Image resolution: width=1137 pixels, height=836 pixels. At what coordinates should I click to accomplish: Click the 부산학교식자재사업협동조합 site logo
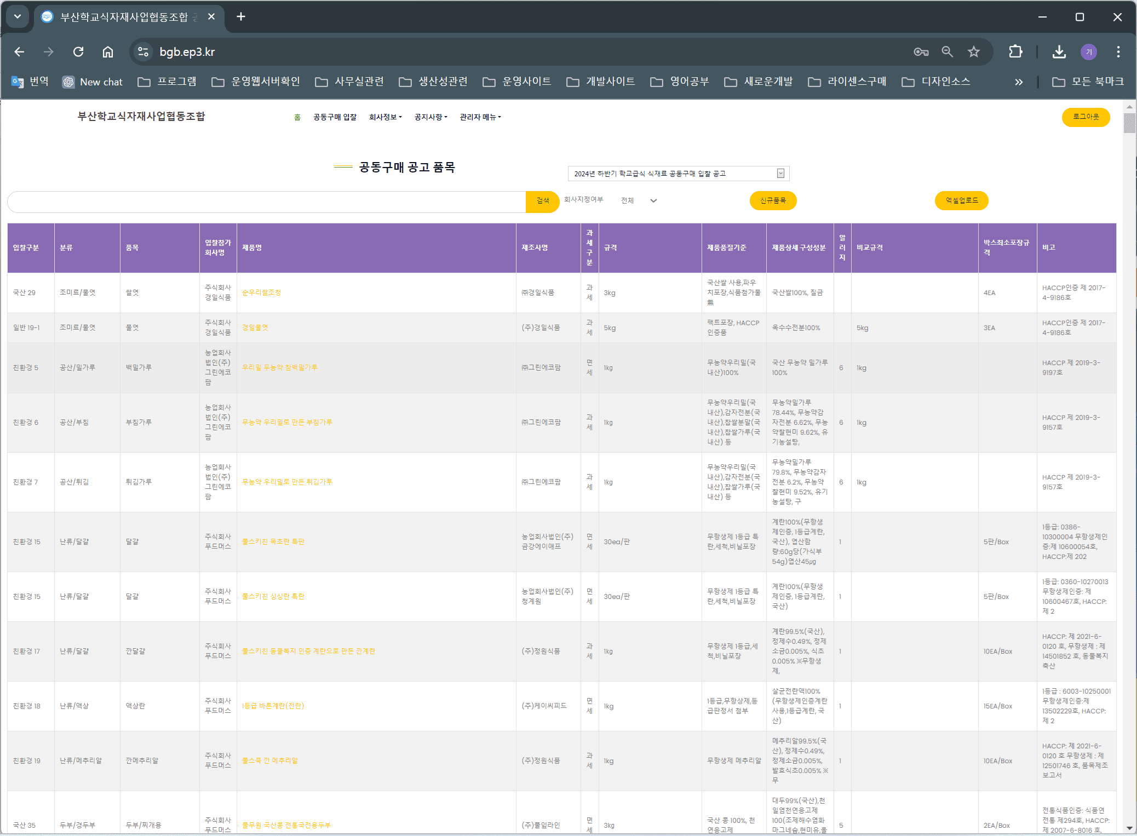(x=141, y=116)
